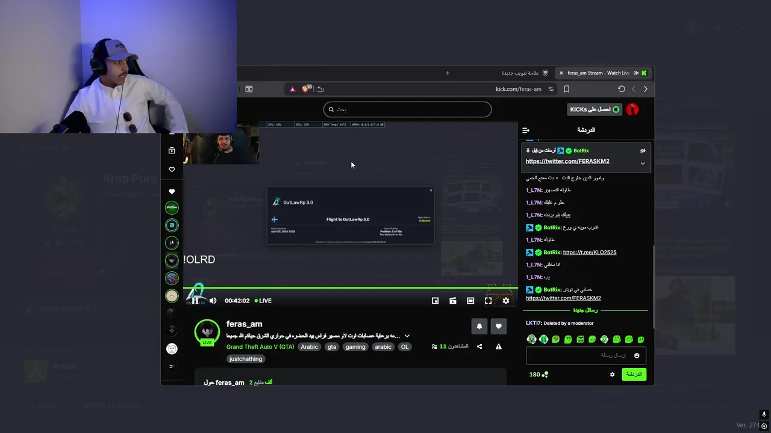Open the Grand Theft Auto V (GTA) category
The width and height of the screenshot is (771, 433).
[260, 346]
